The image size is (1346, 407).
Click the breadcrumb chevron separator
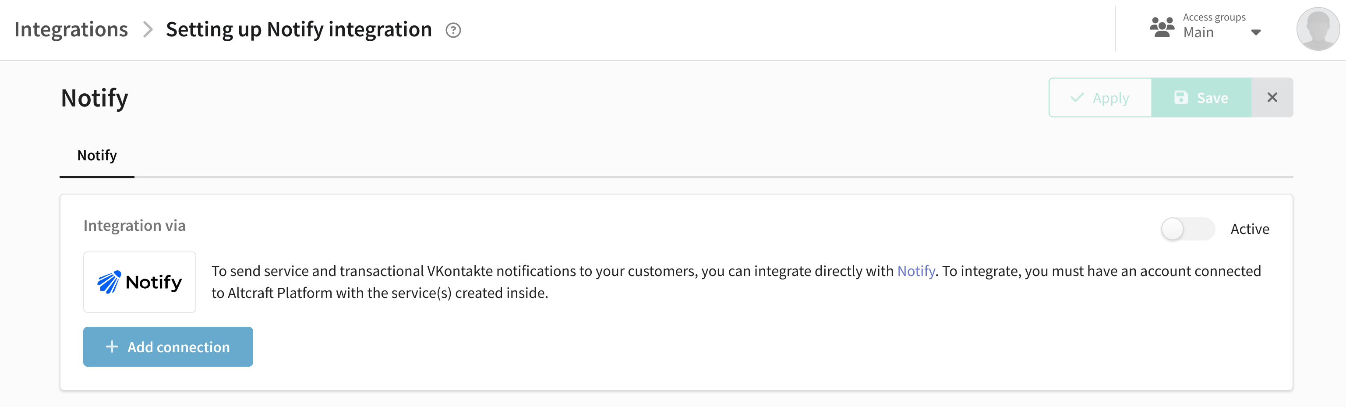tap(148, 30)
